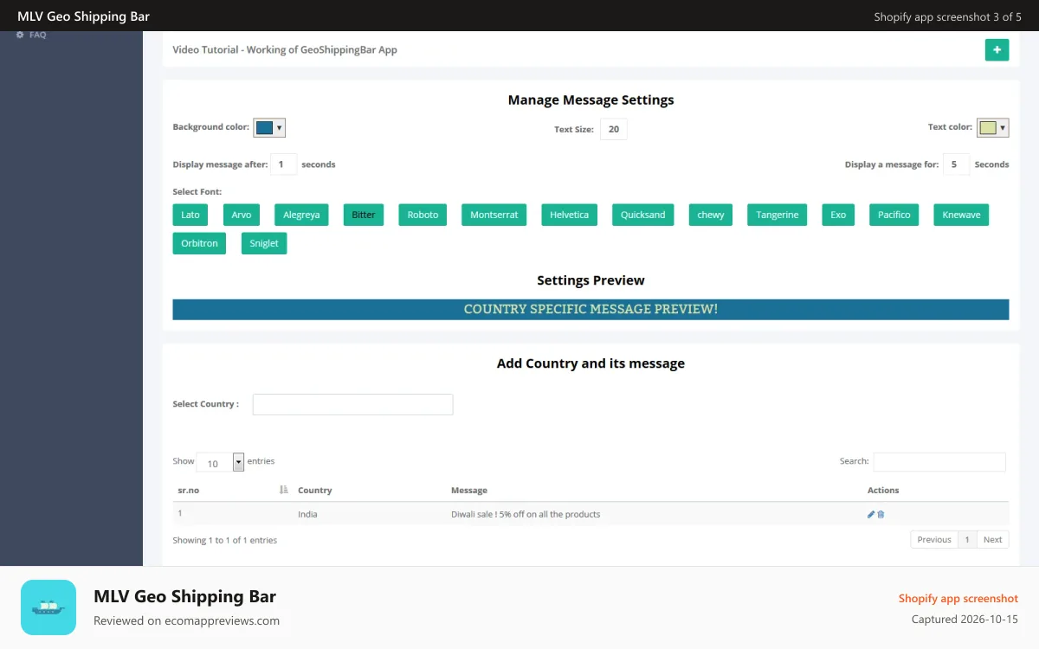Screen dimensions: 1039x649
Task: Click the Display a message for seconds field
Action: point(956,164)
